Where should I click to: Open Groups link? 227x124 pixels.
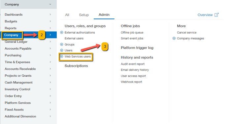[x=70, y=44]
